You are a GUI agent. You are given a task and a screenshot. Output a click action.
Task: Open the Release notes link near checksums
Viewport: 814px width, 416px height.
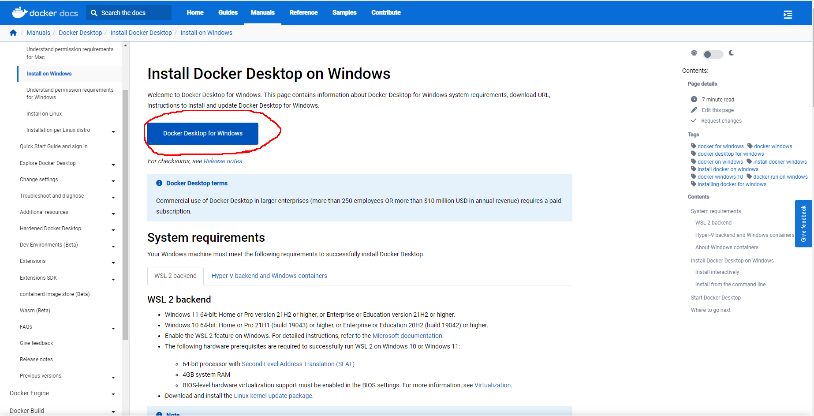(223, 161)
